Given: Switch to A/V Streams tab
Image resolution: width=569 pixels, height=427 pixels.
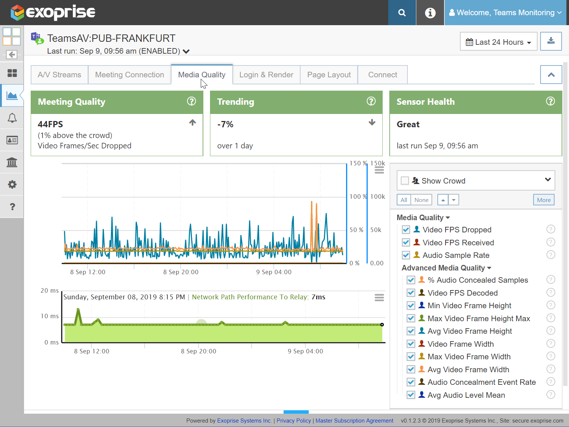Looking at the screenshot, I should tap(59, 75).
